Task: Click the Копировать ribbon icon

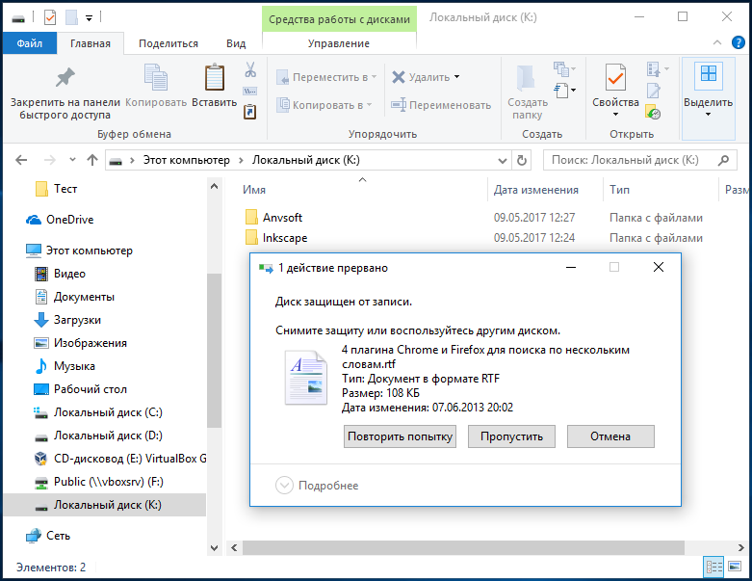Action: click(x=156, y=77)
